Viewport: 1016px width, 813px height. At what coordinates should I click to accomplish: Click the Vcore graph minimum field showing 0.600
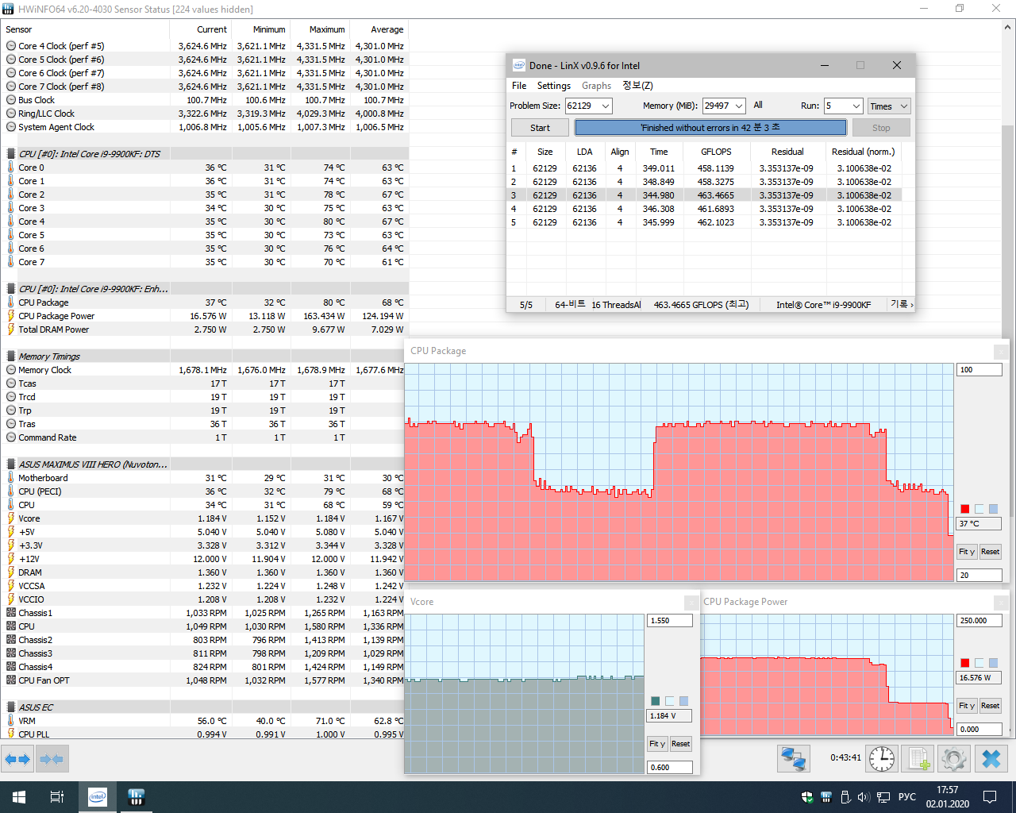(x=670, y=768)
